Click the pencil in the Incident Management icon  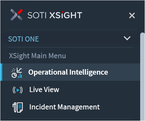14,107
